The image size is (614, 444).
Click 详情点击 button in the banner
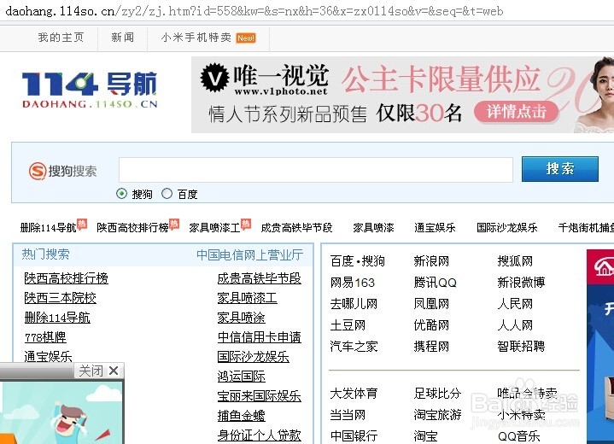516,112
